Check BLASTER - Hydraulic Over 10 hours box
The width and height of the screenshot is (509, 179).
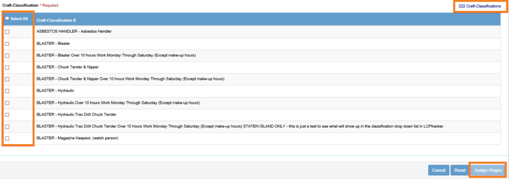pos(7,103)
